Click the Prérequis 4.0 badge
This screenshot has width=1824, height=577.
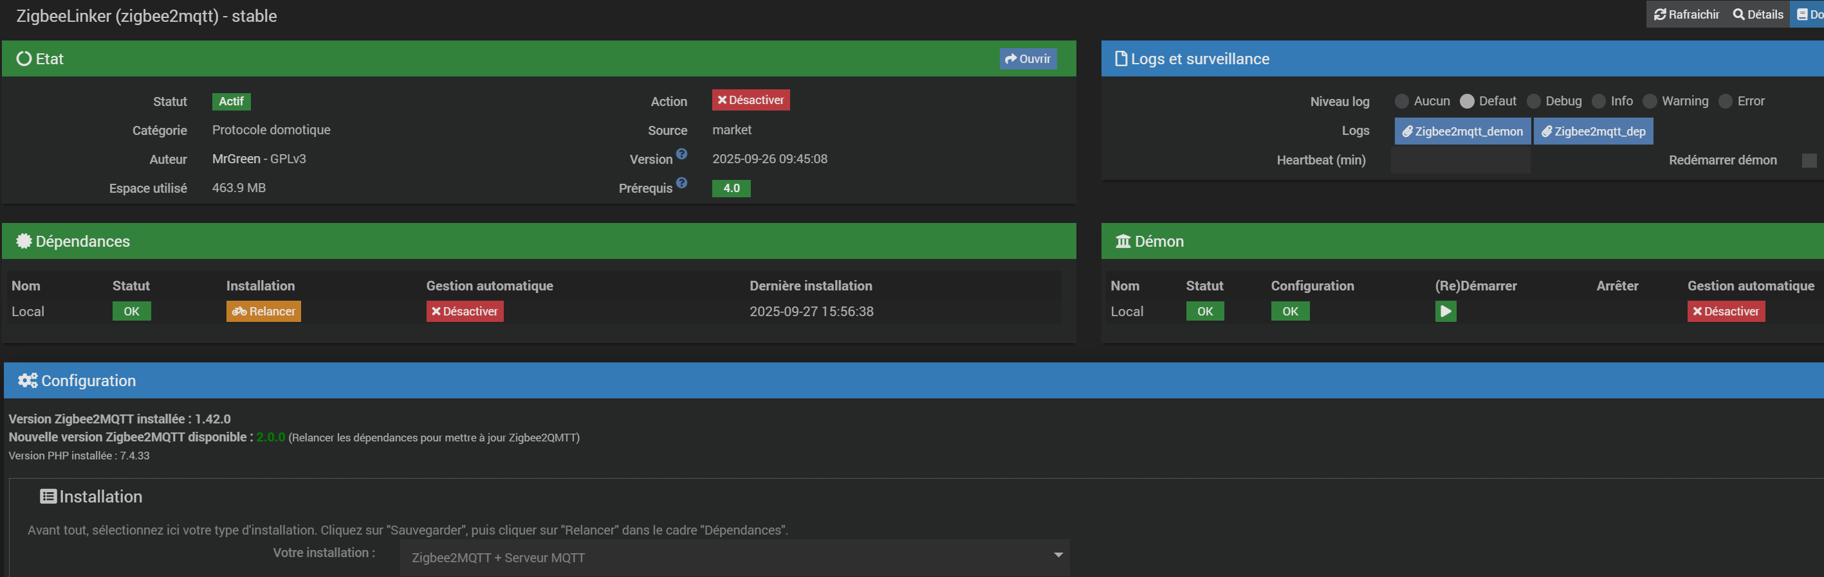pyautogui.click(x=731, y=188)
